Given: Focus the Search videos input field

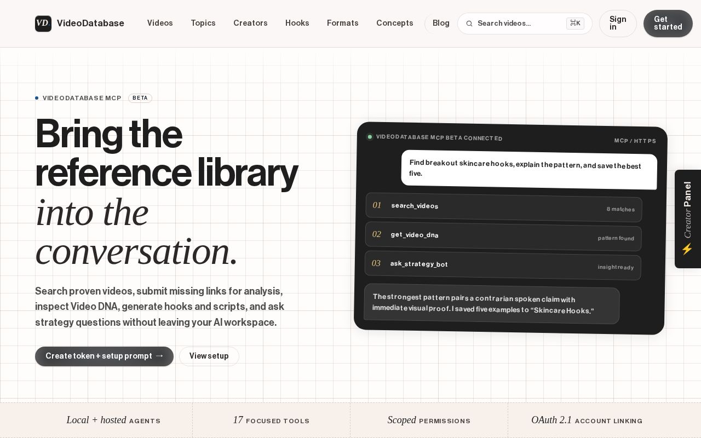Looking at the screenshot, I should coord(525,24).
